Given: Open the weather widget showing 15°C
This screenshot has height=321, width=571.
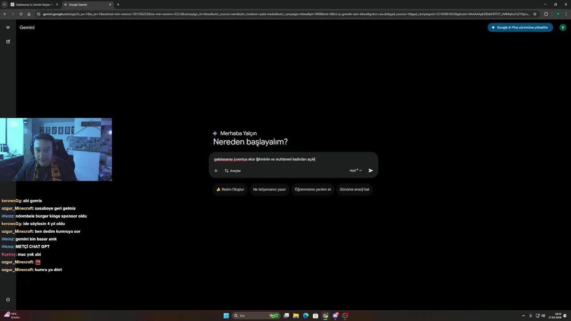Looking at the screenshot, I should (12, 316).
